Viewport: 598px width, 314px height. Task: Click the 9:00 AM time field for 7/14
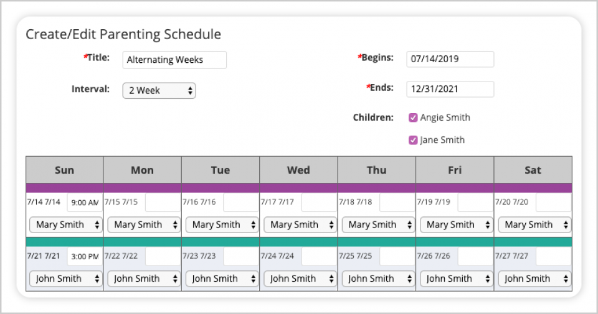point(85,203)
